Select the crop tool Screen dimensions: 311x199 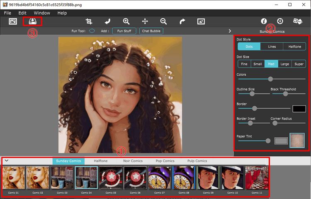click(89, 21)
